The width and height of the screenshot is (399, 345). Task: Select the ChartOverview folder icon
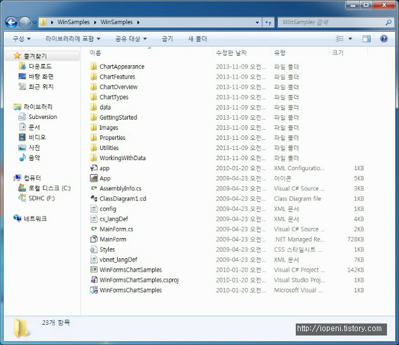tap(94, 87)
